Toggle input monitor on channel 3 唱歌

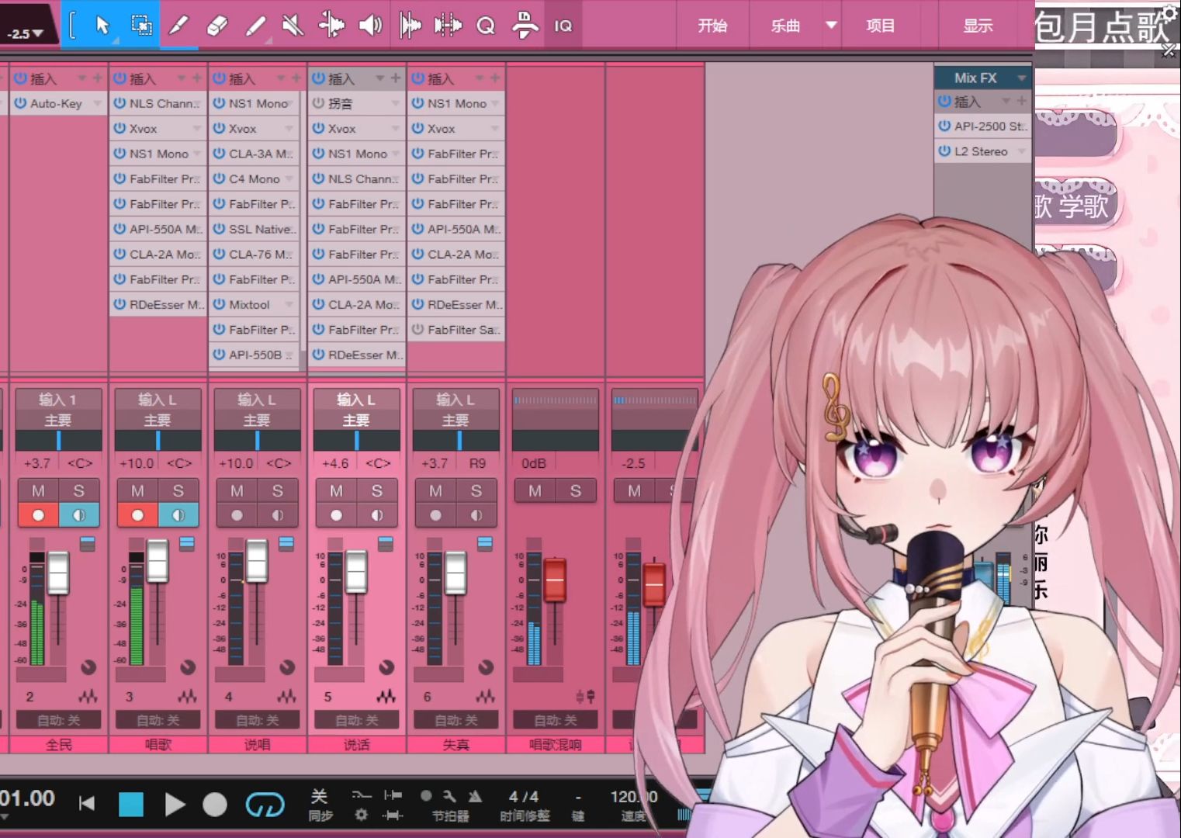point(178,514)
